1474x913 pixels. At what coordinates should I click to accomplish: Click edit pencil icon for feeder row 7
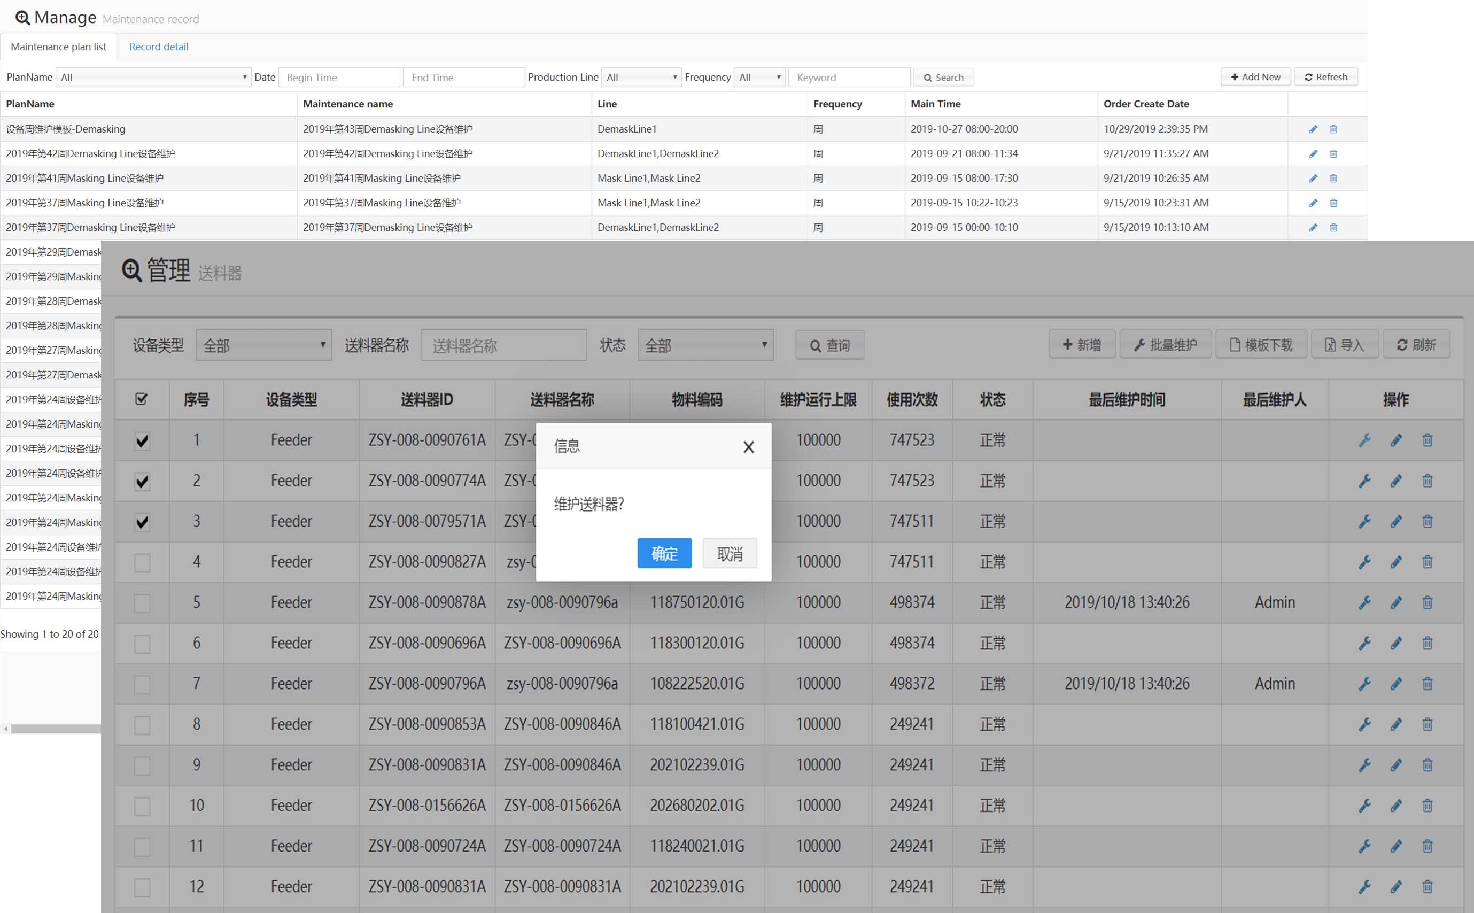pyautogui.click(x=1396, y=684)
